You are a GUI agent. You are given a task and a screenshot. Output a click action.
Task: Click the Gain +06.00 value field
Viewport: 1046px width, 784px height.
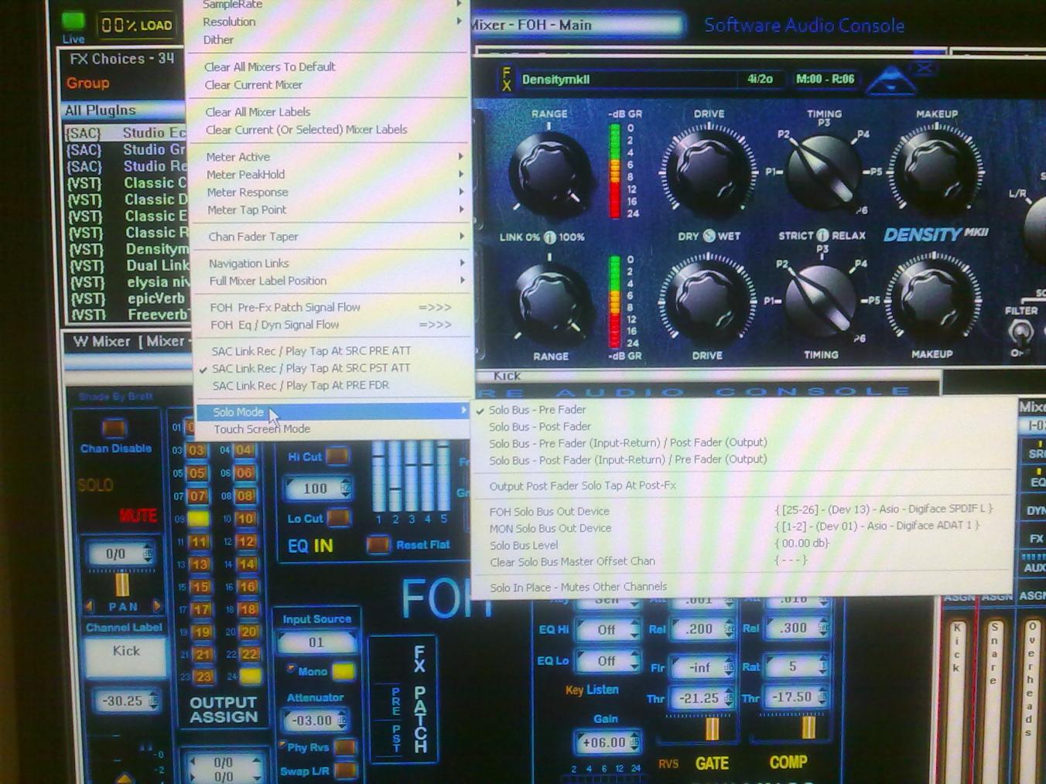tap(606, 743)
